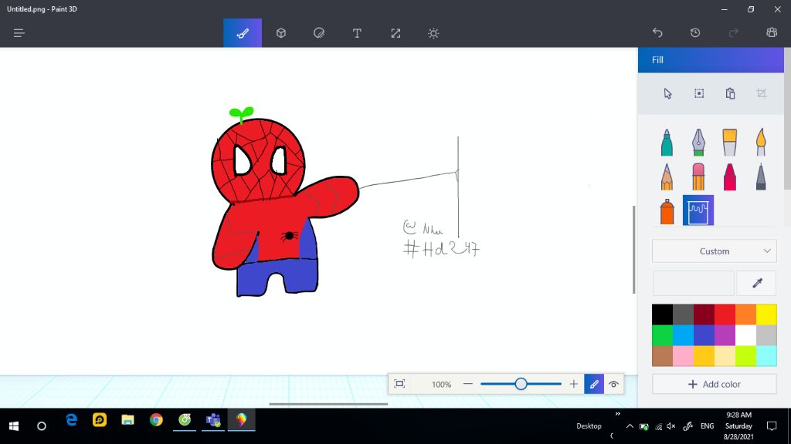Choose the cream color swatch

(x=725, y=356)
